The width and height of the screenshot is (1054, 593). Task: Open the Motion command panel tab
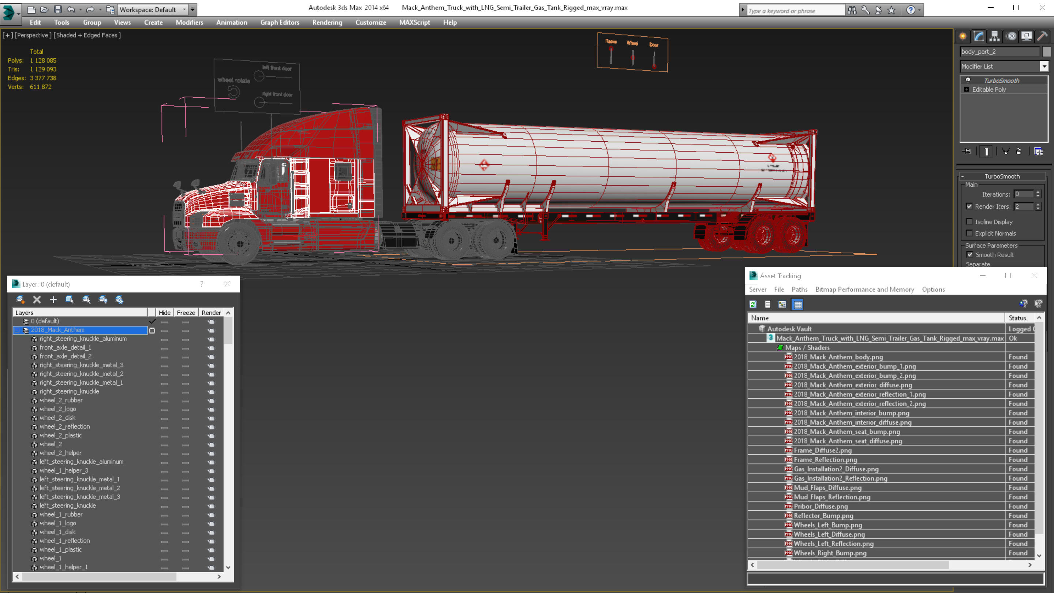(1011, 37)
